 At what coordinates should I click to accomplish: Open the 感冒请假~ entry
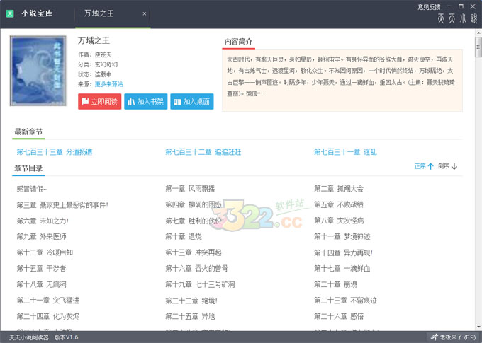click(32, 189)
